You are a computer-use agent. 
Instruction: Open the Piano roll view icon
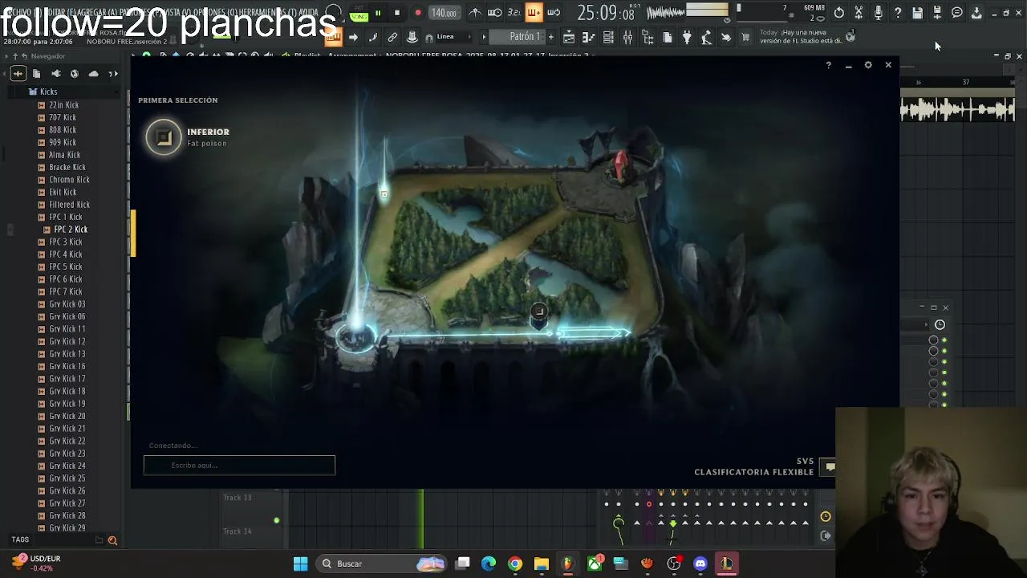pos(588,37)
